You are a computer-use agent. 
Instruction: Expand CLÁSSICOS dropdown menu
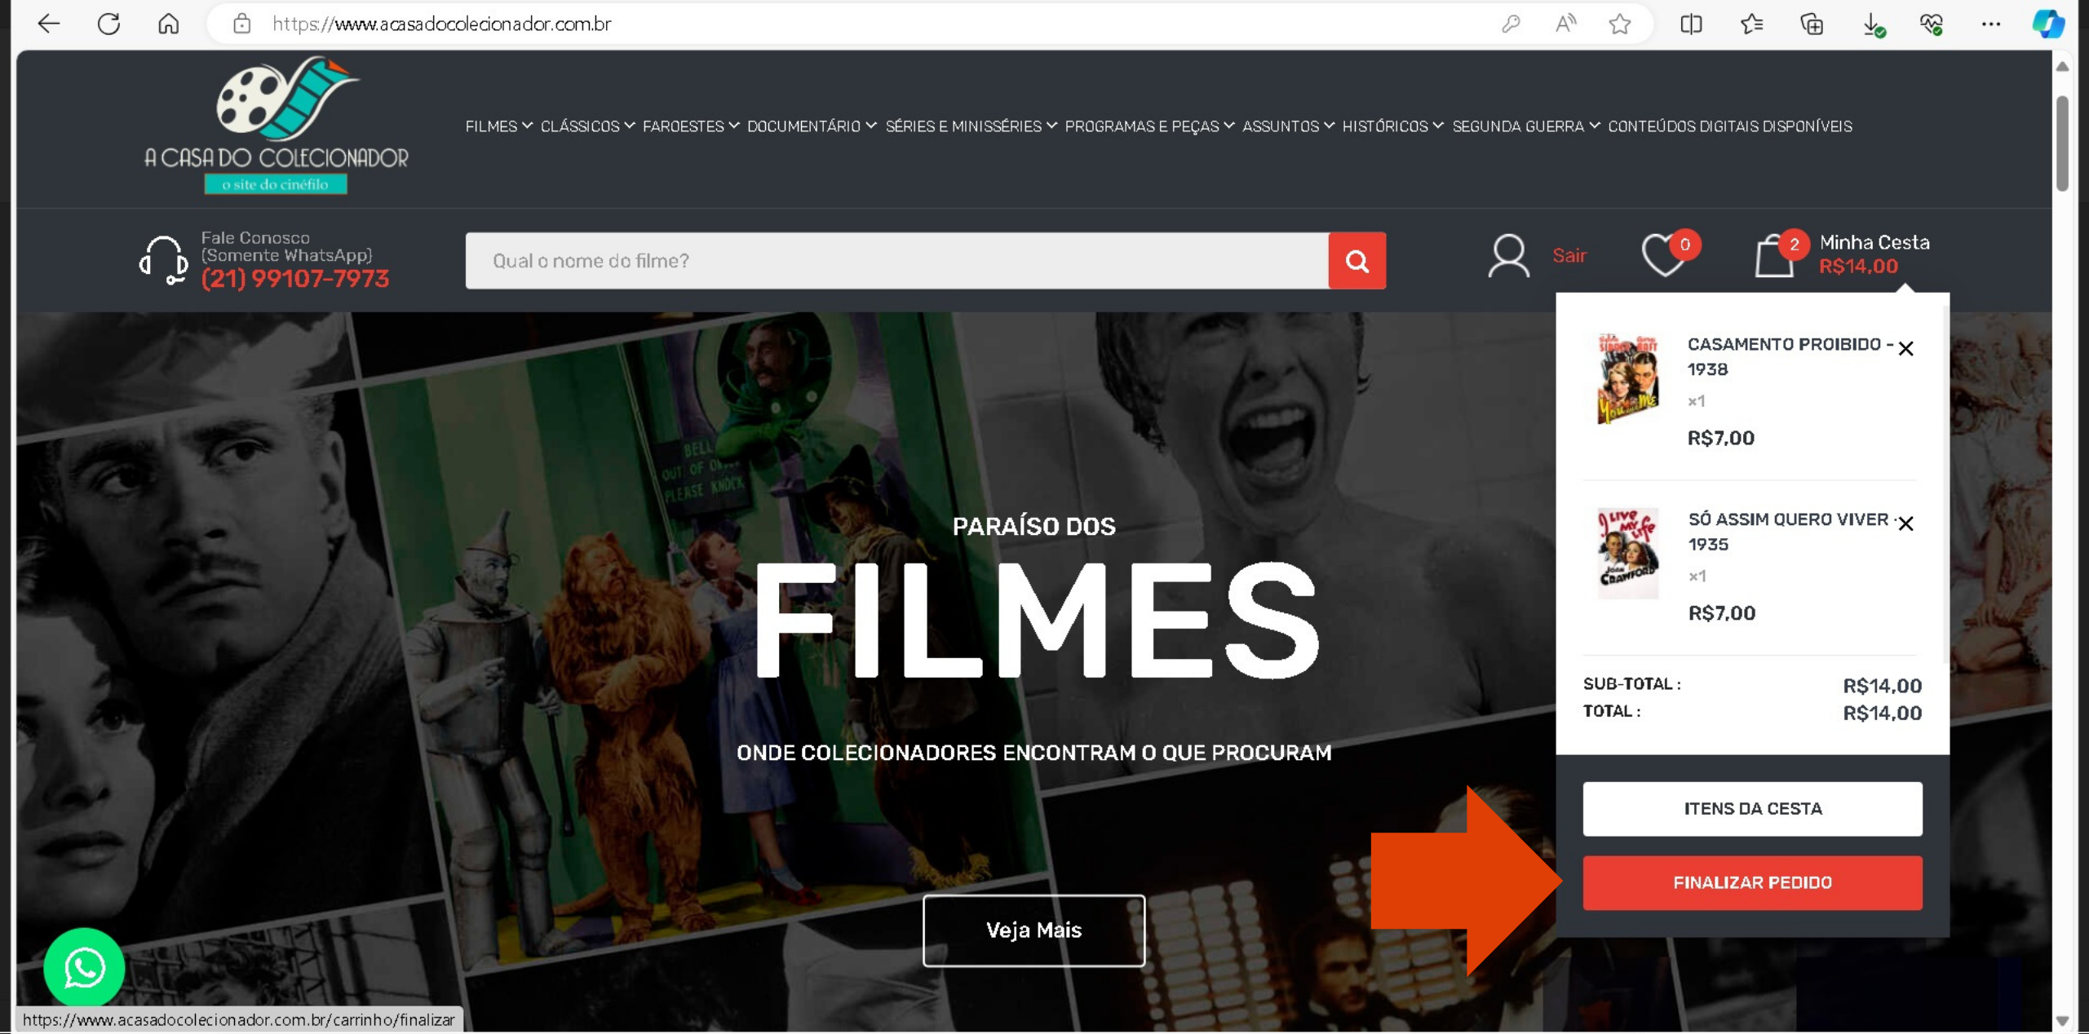tap(587, 126)
